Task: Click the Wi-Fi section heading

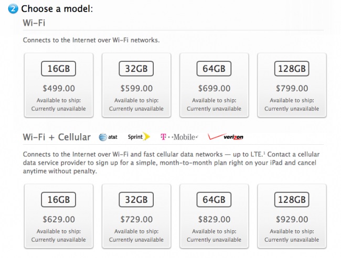Action: tap(34, 23)
